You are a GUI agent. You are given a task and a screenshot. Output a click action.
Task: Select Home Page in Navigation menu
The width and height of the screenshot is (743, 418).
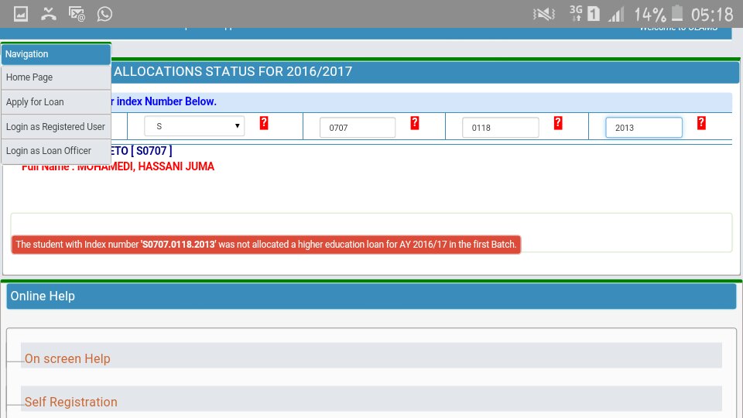click(x=56, y=77)
